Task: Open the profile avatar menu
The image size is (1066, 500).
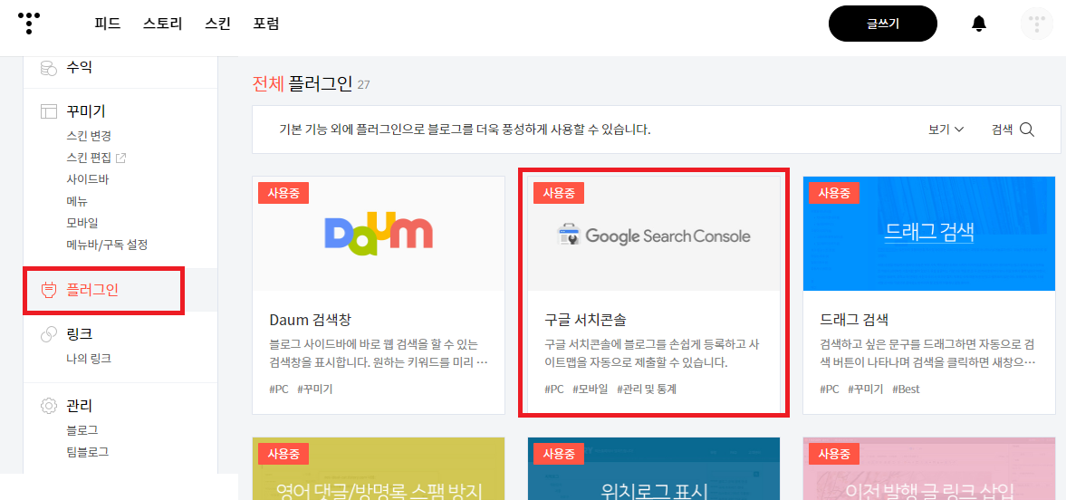Action: pyautogui.click(x=1037, y=24)
